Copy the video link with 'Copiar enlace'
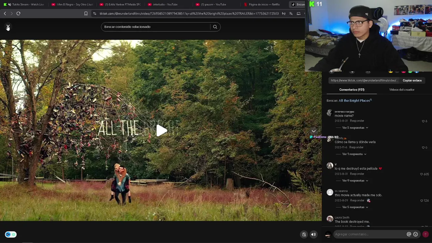432x243 pixels. click(412, 80)
